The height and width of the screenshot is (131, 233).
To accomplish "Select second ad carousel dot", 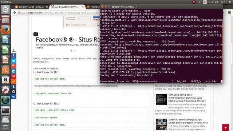I will click(x=75, y=51).
